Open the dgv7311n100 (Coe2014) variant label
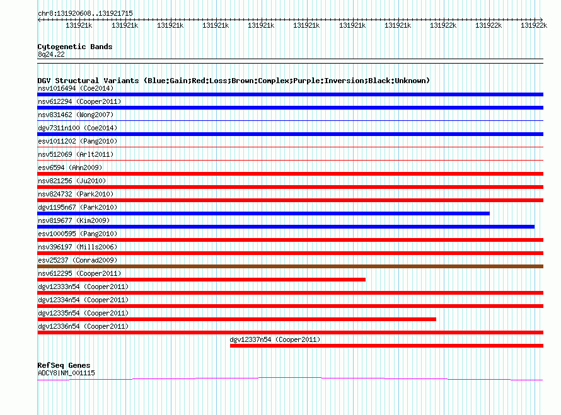561x415 pixels. (78, 128)
